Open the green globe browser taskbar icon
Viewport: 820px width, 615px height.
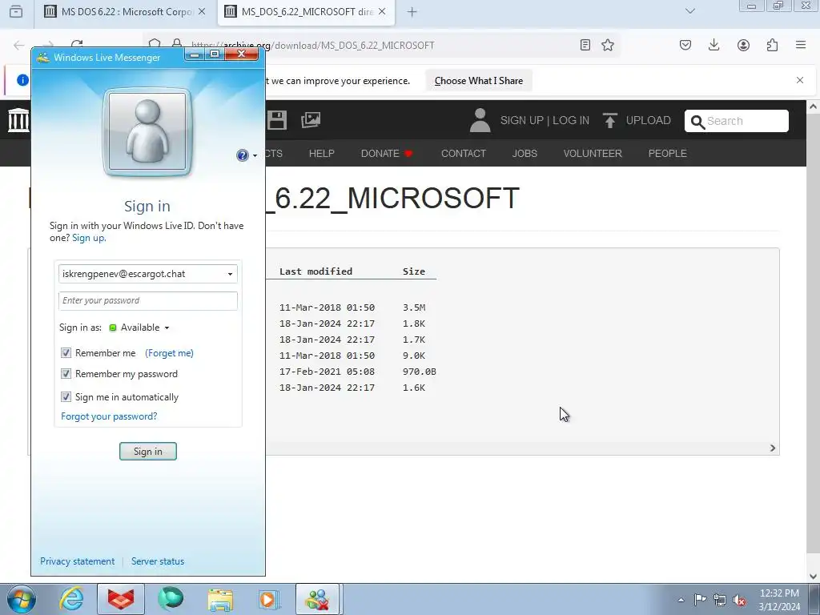(x=171, y=599)
